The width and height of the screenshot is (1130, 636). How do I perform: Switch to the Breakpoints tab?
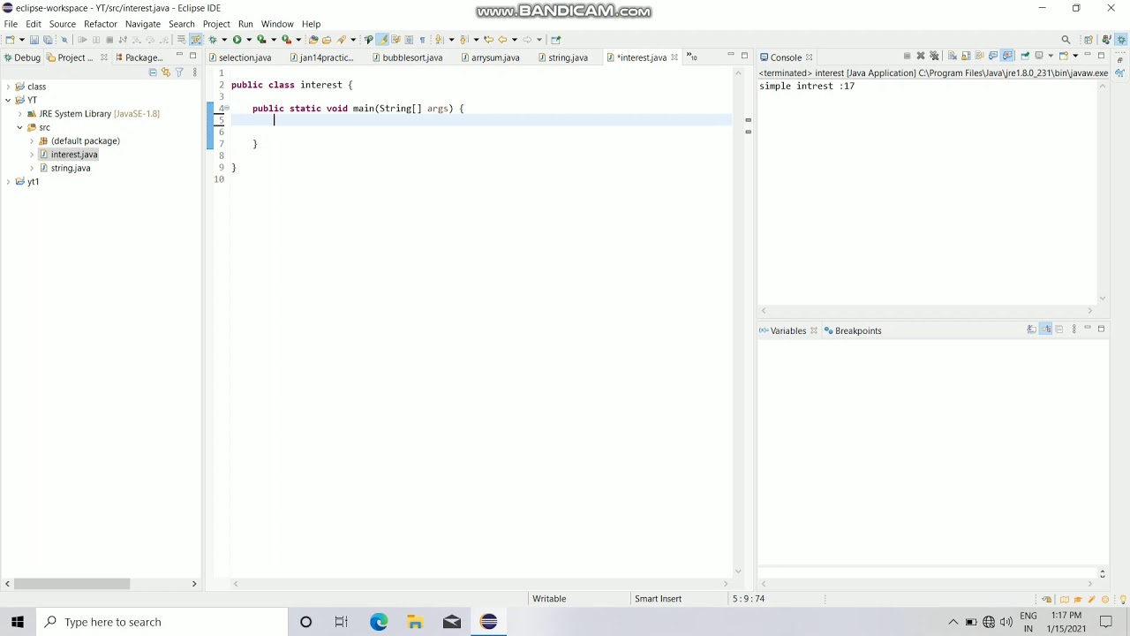(x=852, y=330)
